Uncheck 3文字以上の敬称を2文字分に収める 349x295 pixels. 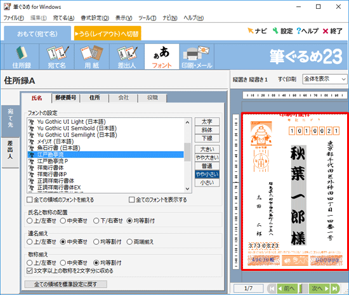[30, 271]
